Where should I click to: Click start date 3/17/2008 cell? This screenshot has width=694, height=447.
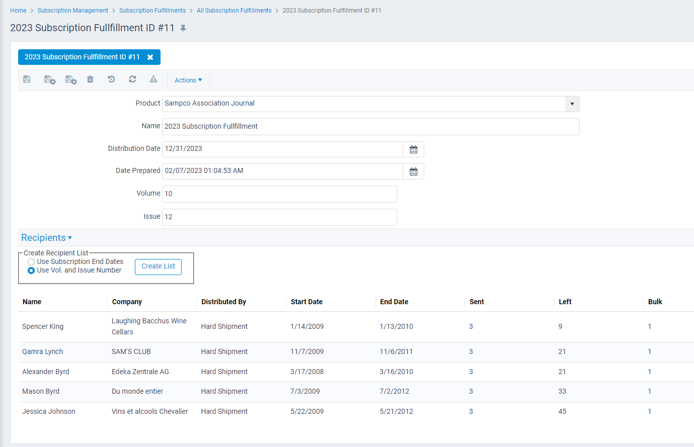(x=307, y=372)
